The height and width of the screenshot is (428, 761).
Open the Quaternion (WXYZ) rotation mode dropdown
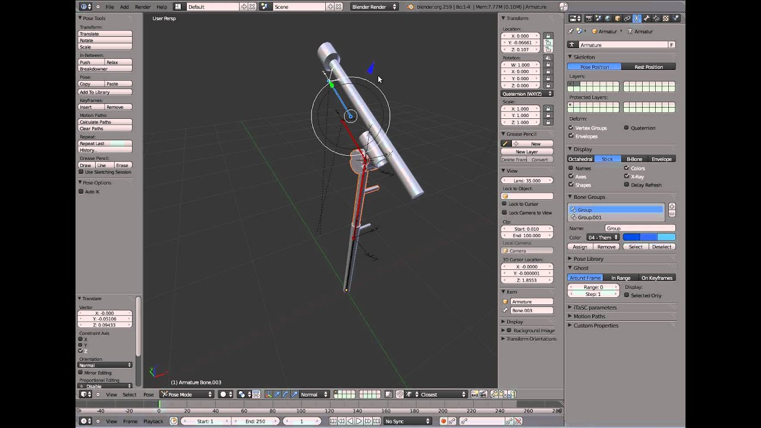coord(527,94)
